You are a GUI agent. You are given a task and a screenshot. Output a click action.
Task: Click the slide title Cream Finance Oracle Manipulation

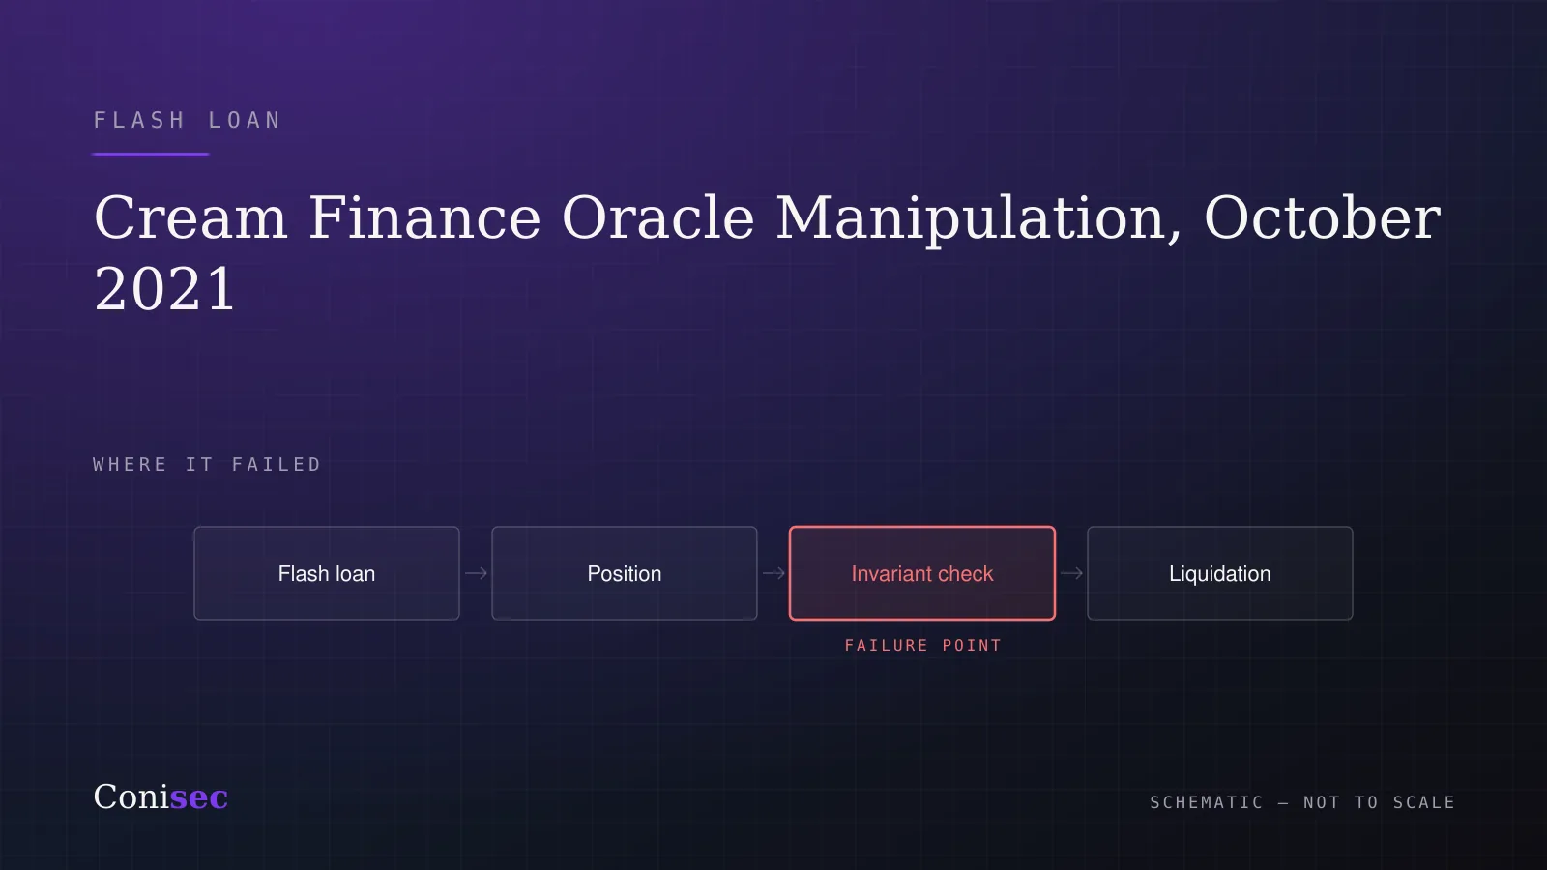[x=768, y=252]
